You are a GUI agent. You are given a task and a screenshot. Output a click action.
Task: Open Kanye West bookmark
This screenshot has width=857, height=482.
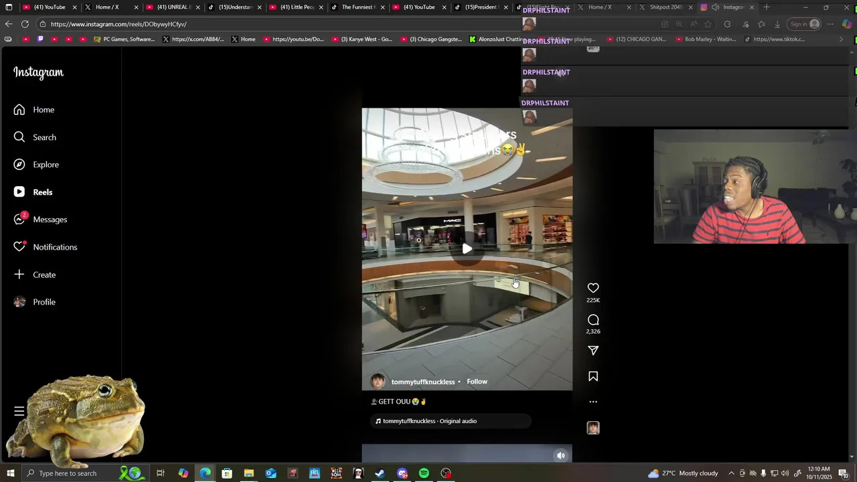point(362,39)
